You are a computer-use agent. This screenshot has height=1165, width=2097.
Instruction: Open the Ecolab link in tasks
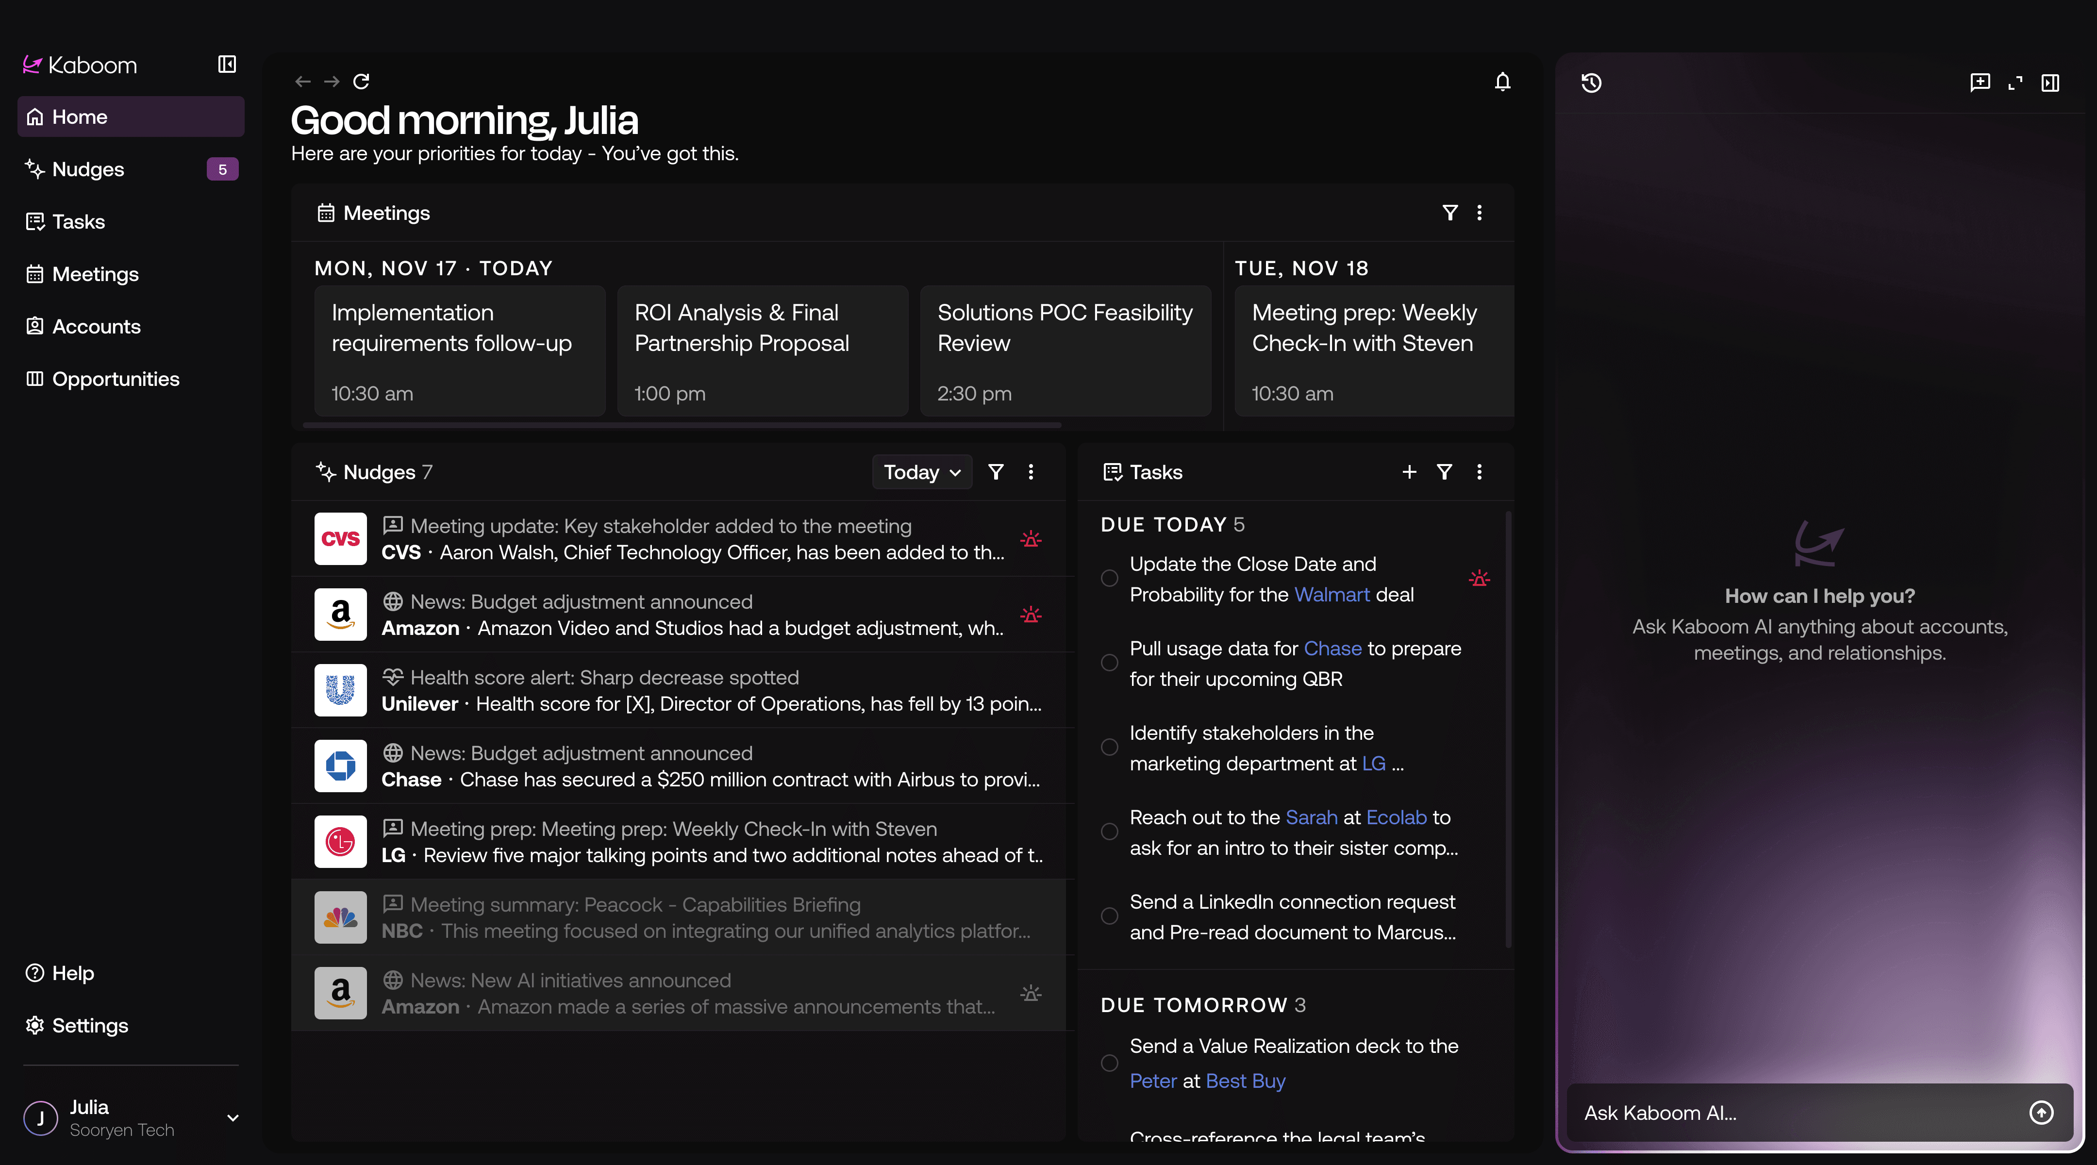1396,817
